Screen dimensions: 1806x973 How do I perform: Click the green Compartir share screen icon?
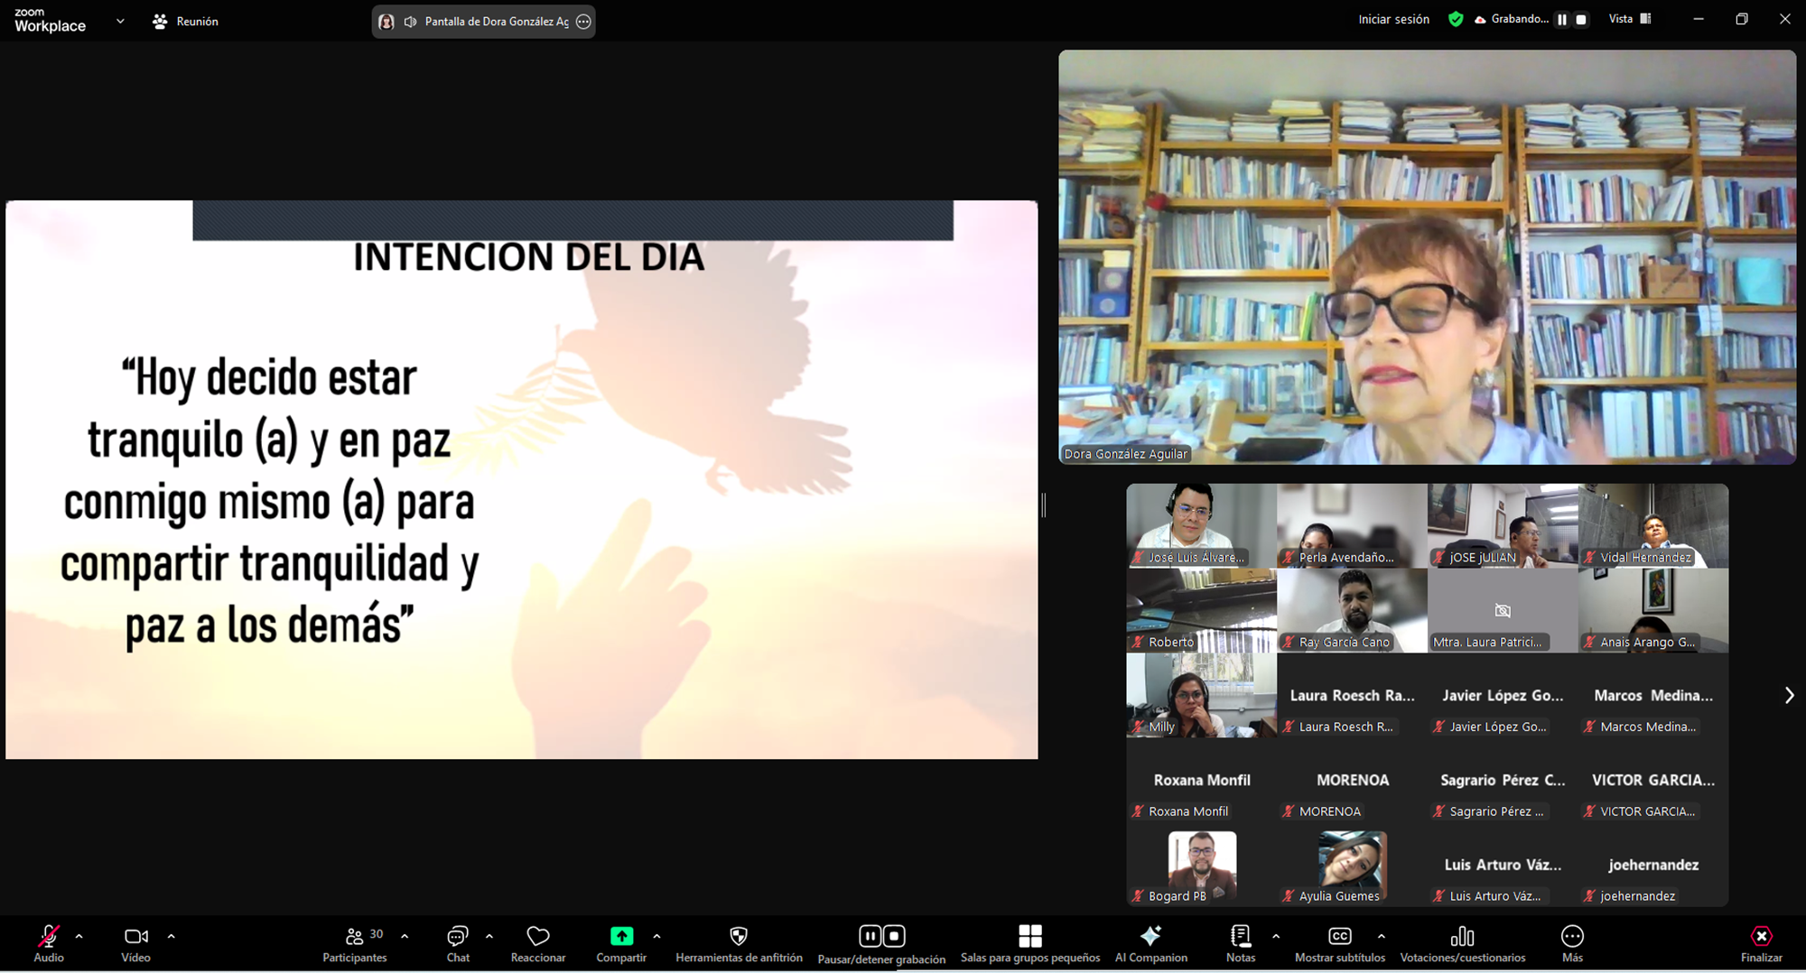621,936
